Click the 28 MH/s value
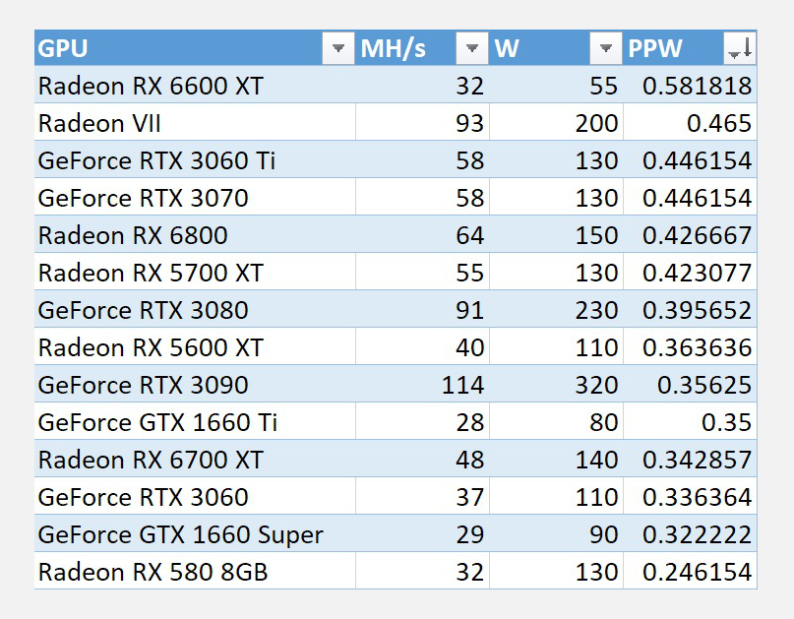This screenshot has height=619, width=794. [x=470, y=422]
